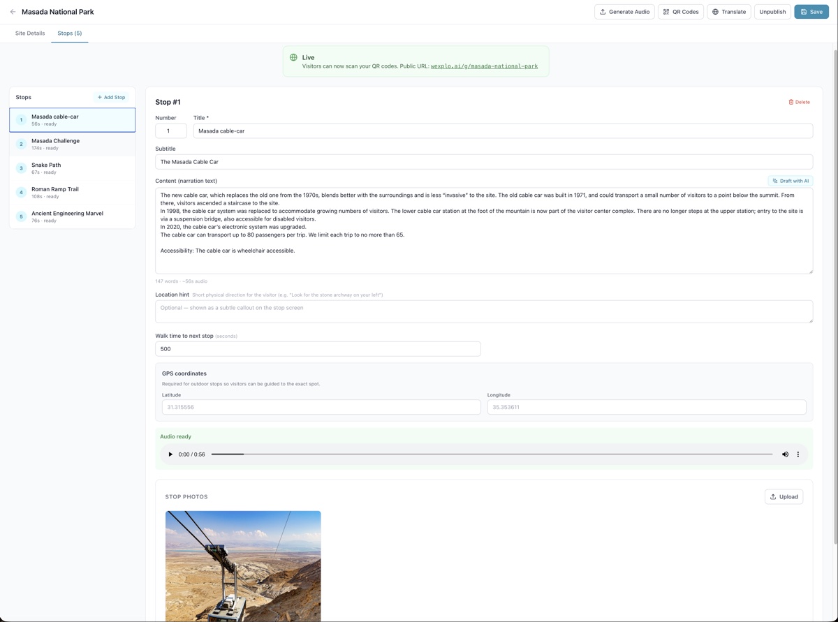Click the "147 words · ~56s audio" text
The image size is (838, 622).
pos(181,281)
